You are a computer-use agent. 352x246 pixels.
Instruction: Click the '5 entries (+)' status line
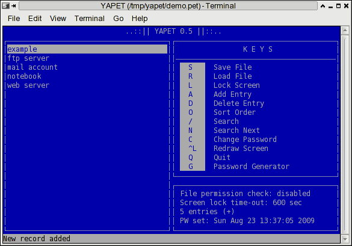(207, 212)
